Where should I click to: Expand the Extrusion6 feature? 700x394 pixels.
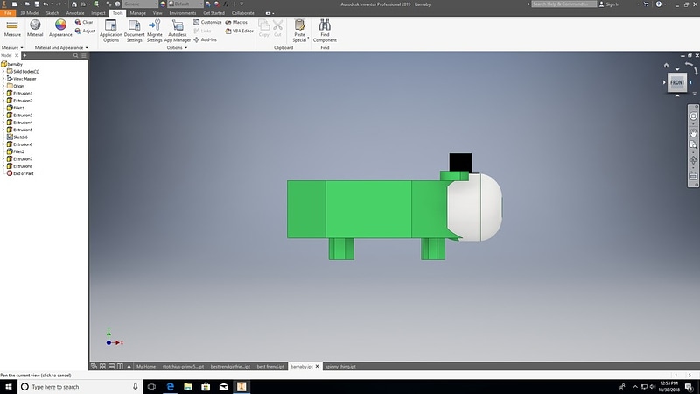click(3, 144)
